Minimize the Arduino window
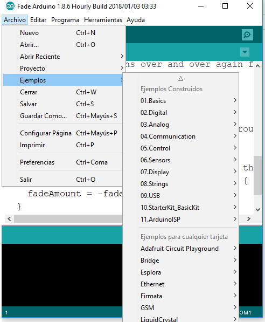This screenshot has height=322, width=265. 201,6
